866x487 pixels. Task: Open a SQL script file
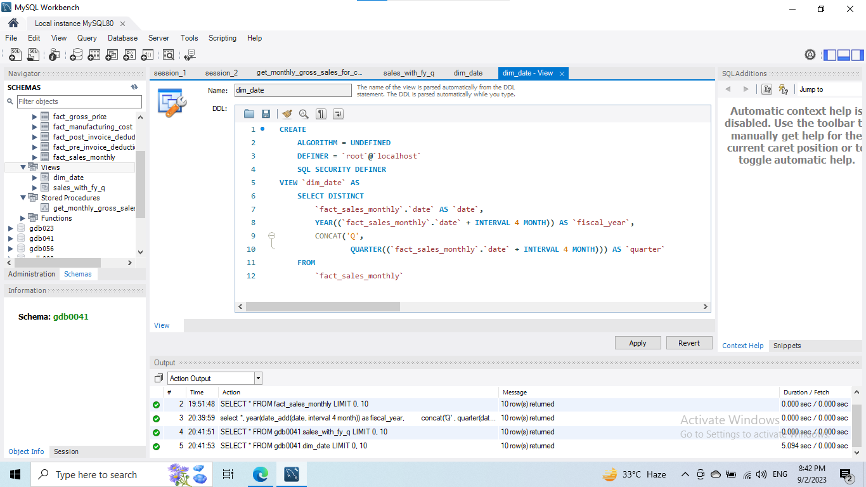tap(33, 55)
